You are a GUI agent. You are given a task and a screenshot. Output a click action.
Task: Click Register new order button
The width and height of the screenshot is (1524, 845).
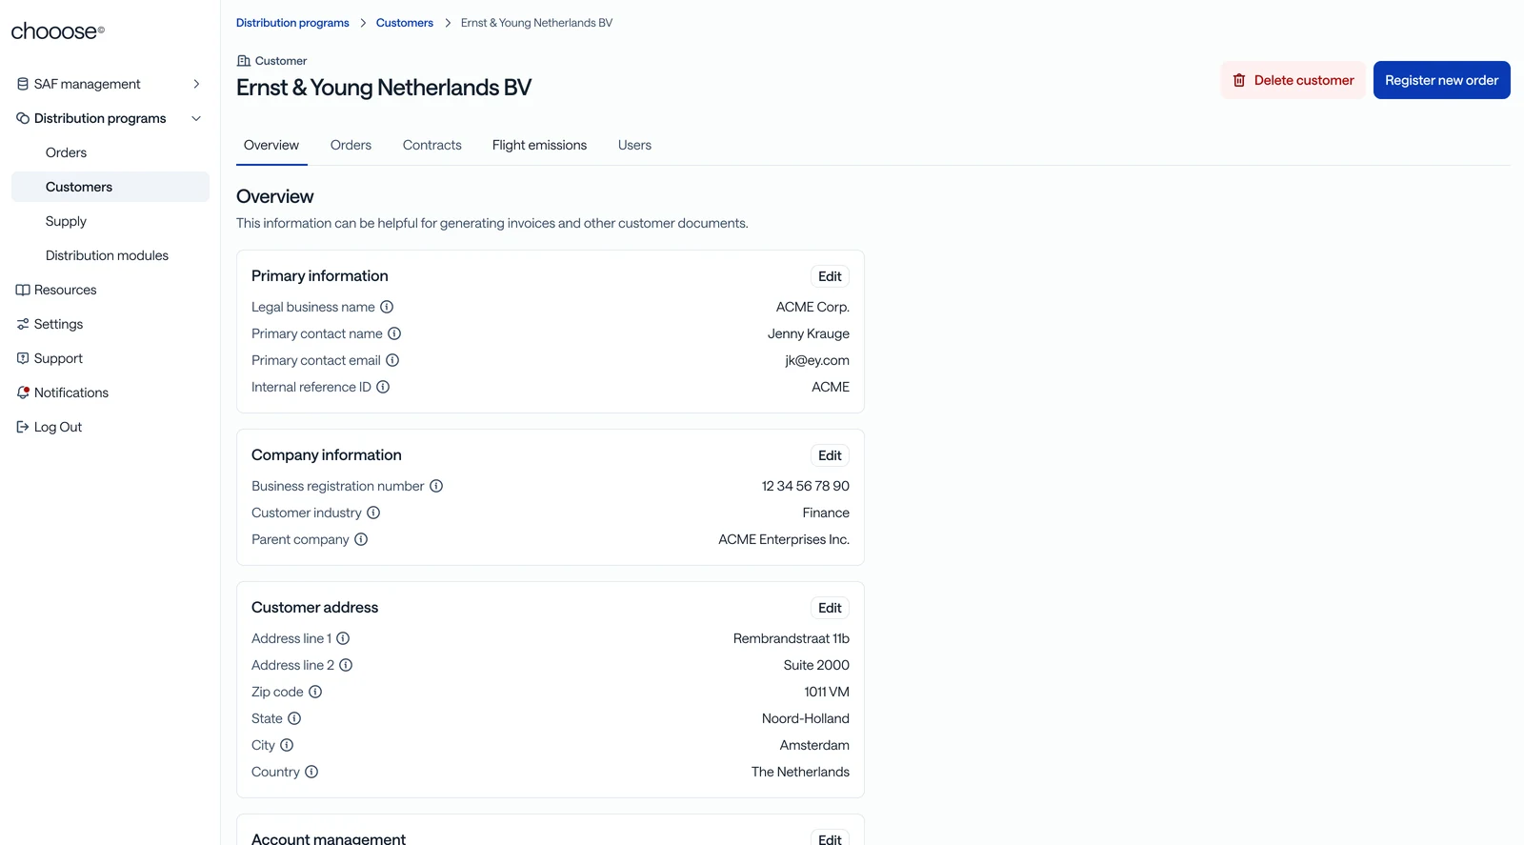(x=1442, y=80)
